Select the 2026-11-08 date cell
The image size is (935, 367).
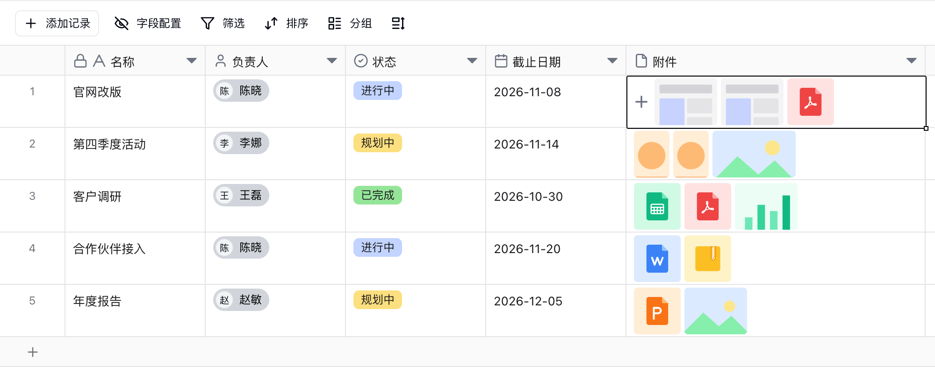(x=556, y=102)
